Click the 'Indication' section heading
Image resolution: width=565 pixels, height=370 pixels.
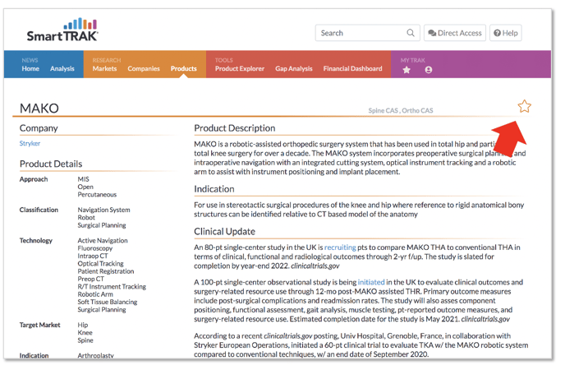tap(214, 189)
